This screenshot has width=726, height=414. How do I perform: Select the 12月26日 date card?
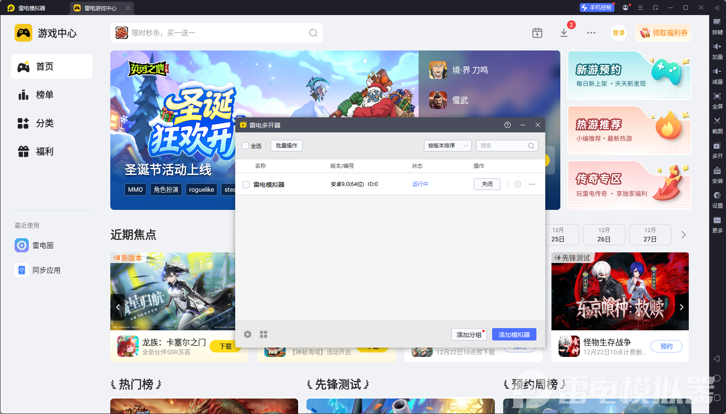[x=604, y=235]
